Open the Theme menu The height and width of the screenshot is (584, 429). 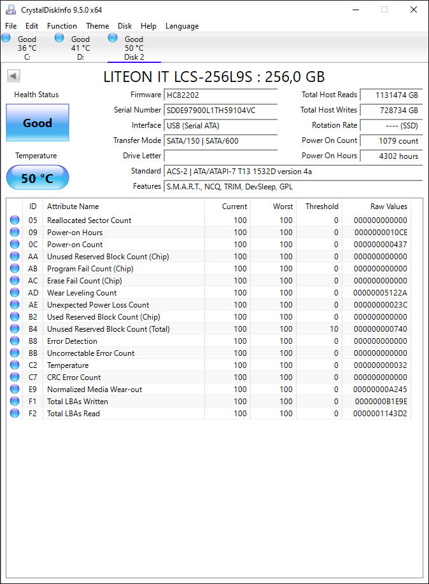point(97,26)
